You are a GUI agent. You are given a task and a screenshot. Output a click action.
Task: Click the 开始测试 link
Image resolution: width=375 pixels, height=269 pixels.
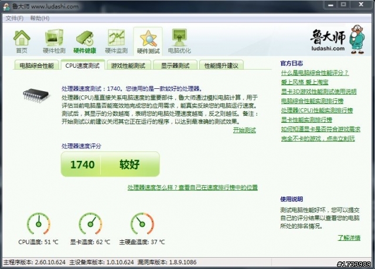tap(244, 130)
